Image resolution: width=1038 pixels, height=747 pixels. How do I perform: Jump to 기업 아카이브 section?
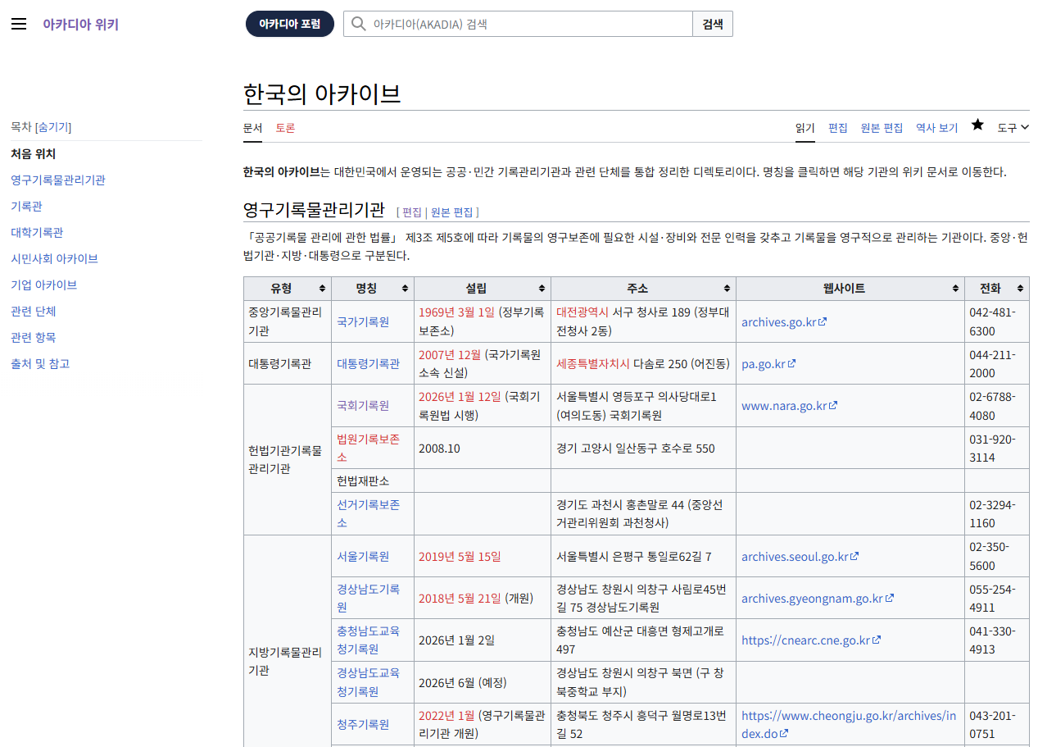(43, 285)
